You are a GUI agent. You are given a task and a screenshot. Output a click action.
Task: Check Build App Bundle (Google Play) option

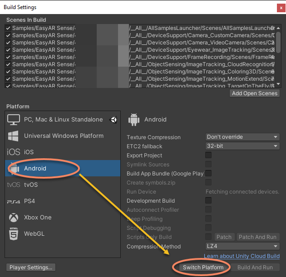click(208, 173)
